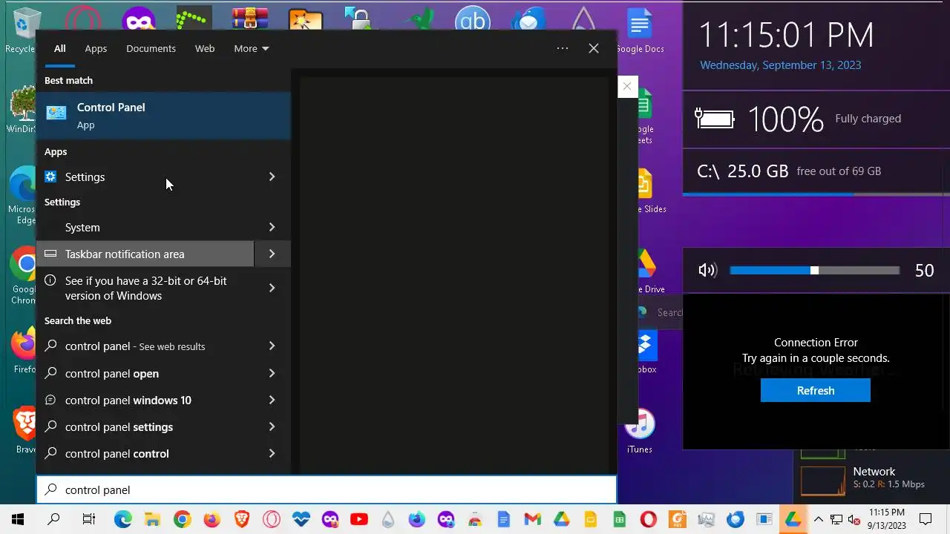Expand the arrow beside Taskbar notification area
The image size is (950, 534).
click(272, 254)
